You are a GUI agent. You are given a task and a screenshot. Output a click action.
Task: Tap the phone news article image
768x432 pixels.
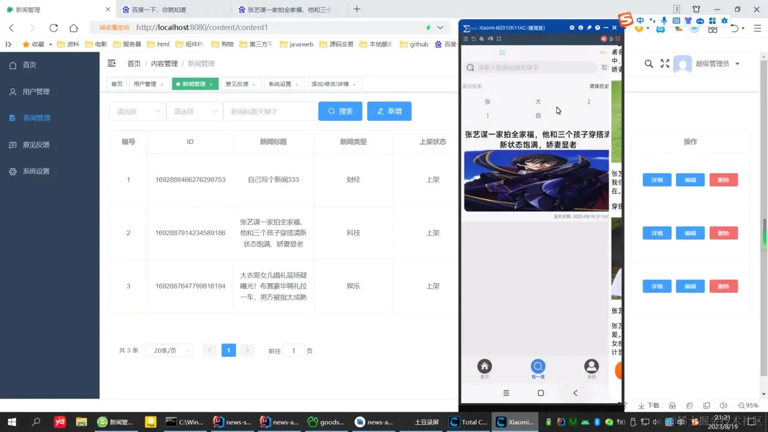click(536, 181)
